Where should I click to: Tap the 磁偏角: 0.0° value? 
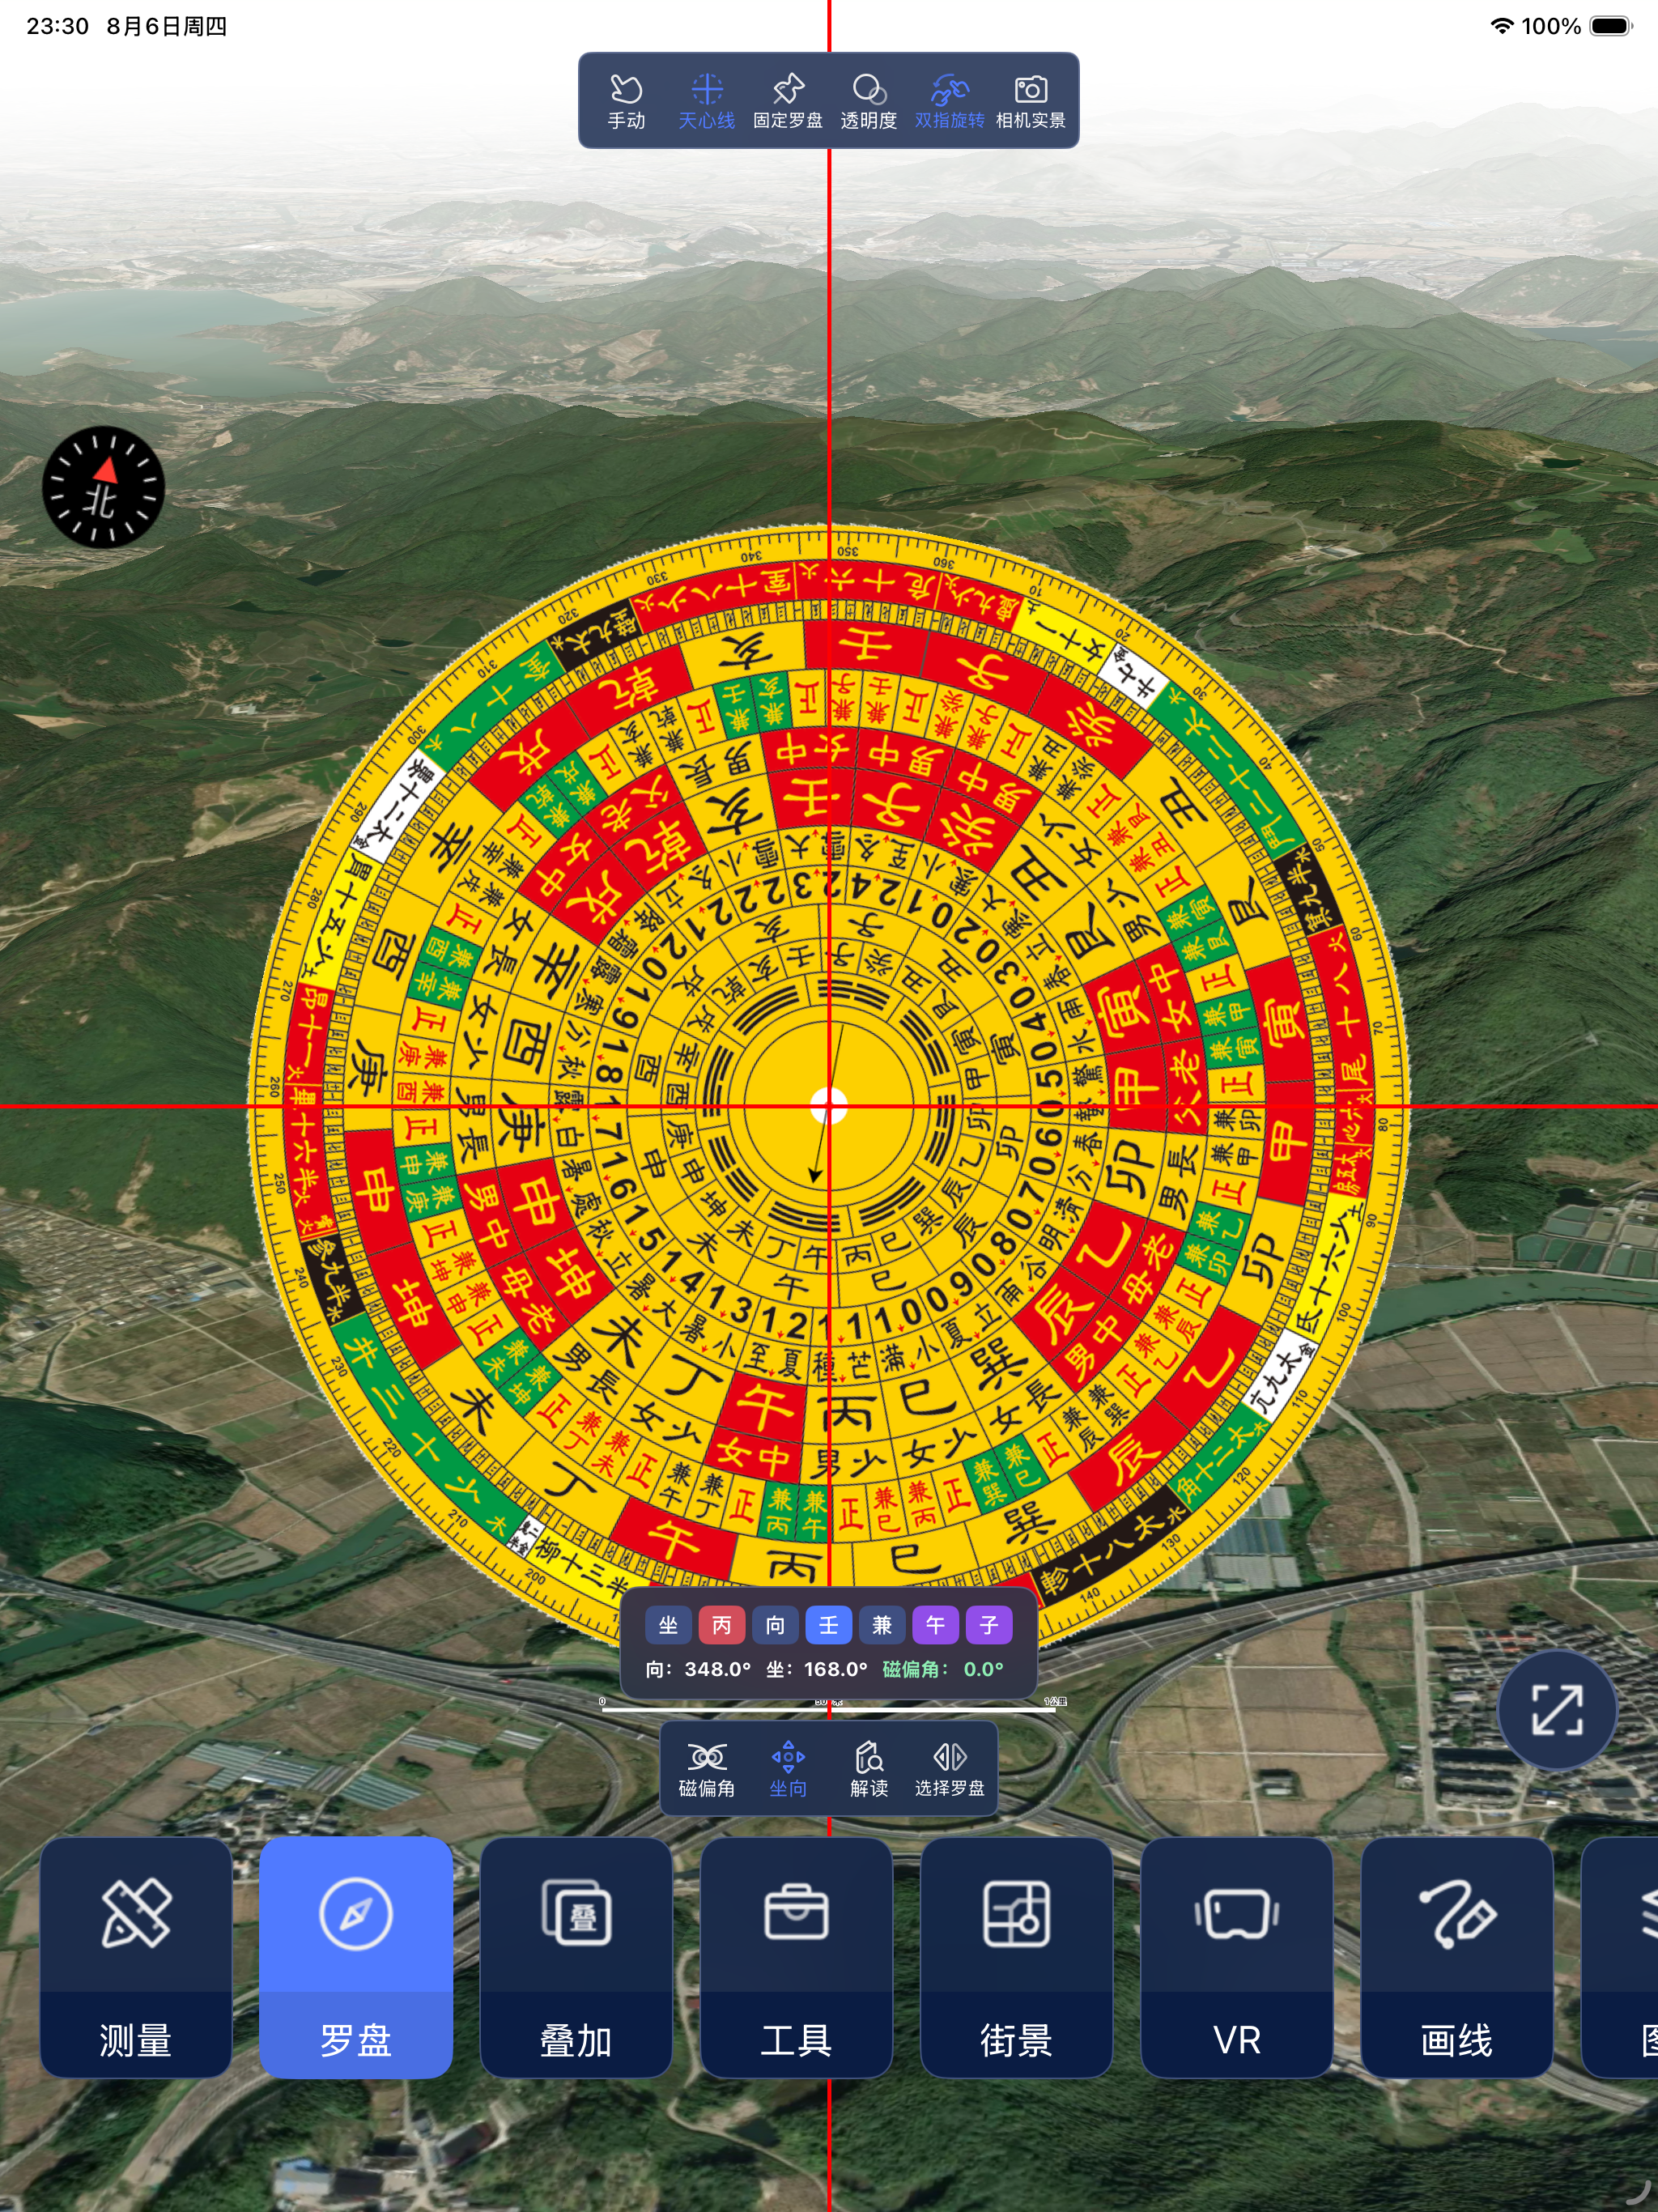click(943, 1669)
